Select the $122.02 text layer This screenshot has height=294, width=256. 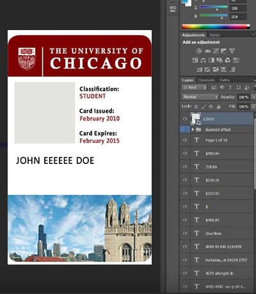click(x=222, y=193)
